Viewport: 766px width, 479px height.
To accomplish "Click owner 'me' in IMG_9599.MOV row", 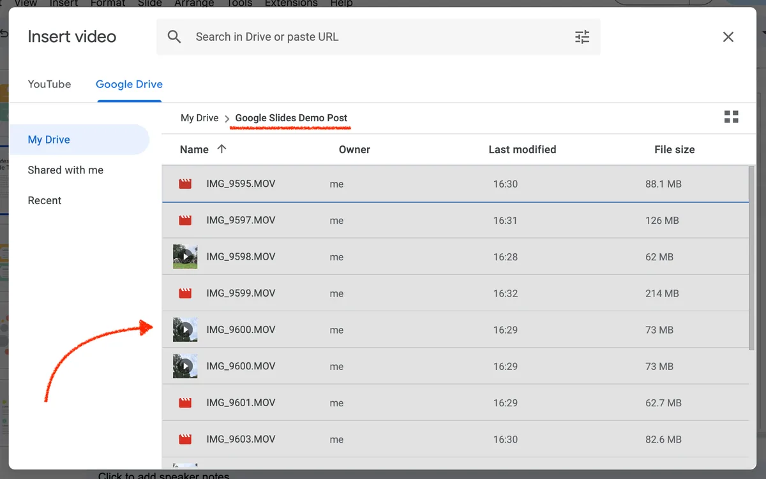I will [x=336, y=294].
